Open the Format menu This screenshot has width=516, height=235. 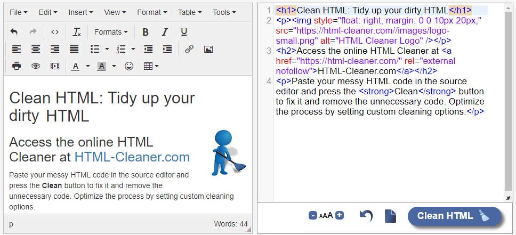click(152, 12)
